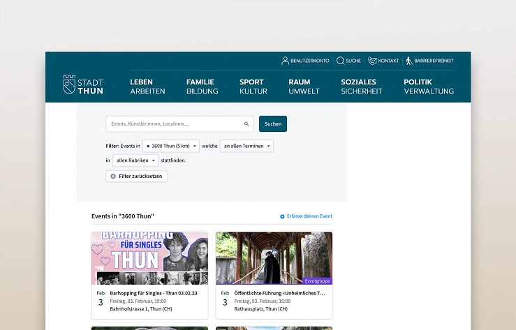Click the X icon on Filter zurücksetzen

pos(113,177)
